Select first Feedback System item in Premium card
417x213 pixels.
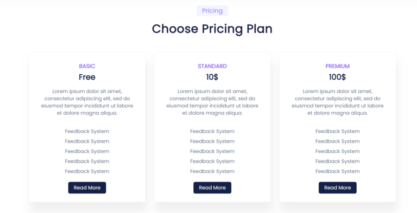point(338,131)
